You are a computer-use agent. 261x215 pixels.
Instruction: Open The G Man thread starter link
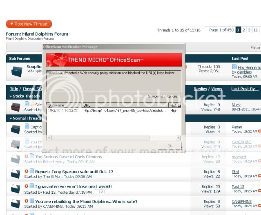point(52,177)
